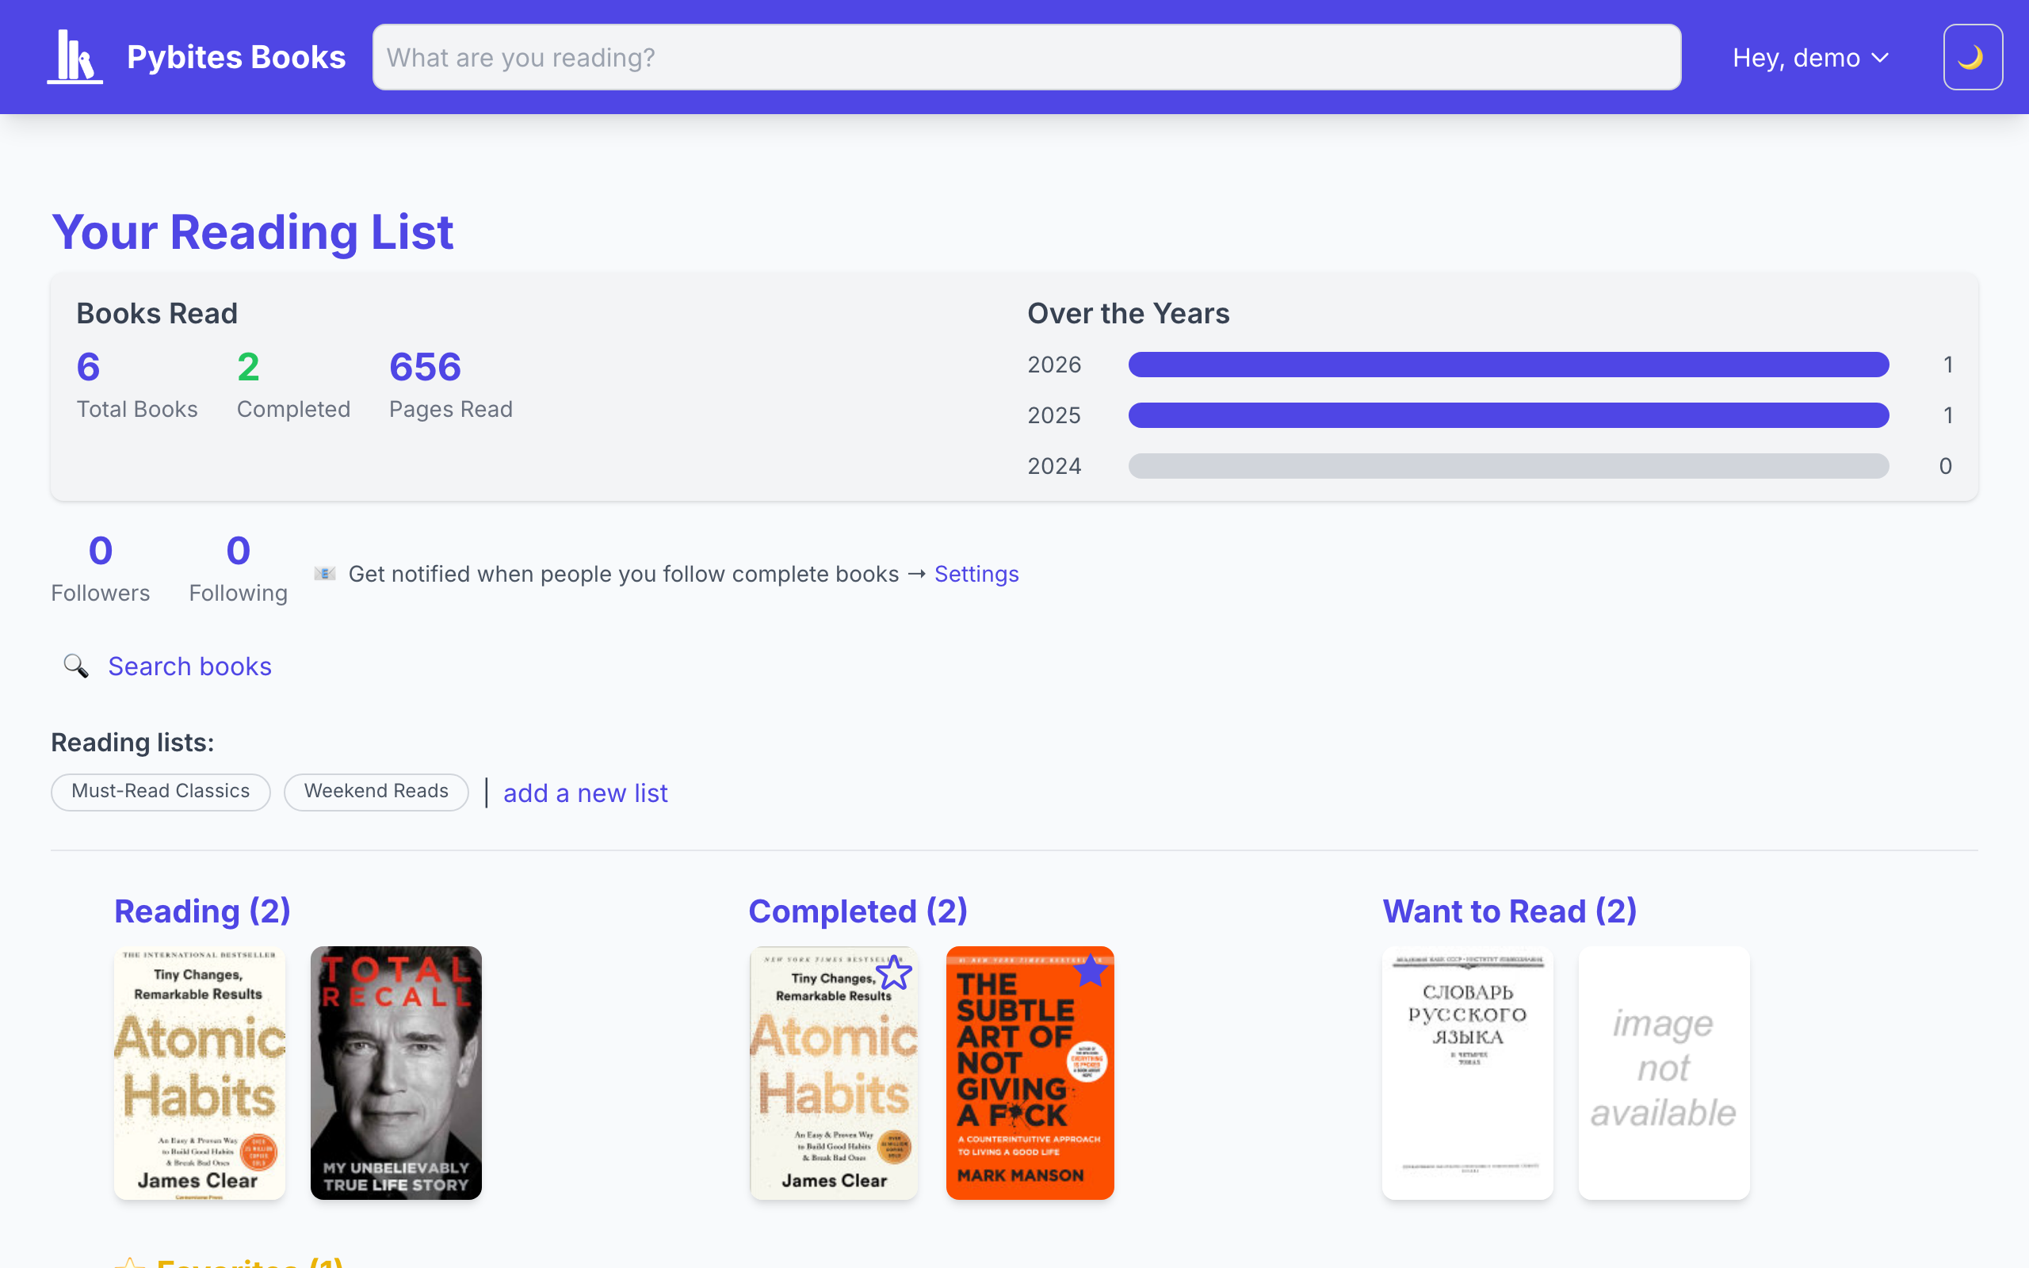Click the 2026 progress bar
2029x1268 pixels.
click(1507, 364)
